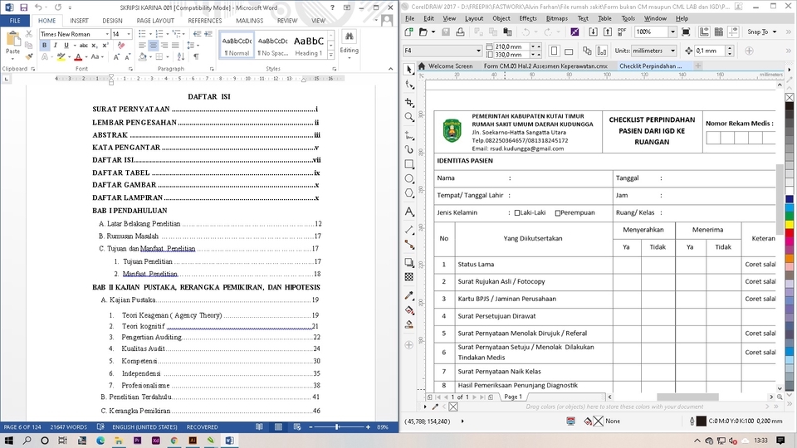Click the yellow swatch in CorelDRAW palette
Viewport: 797px width, 448px height.
click(790, 224)
